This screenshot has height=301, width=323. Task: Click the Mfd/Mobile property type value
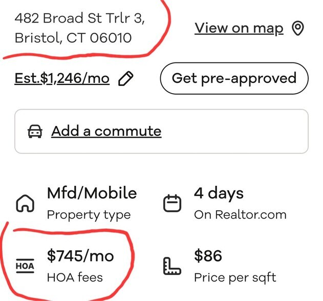pos(92,193)
